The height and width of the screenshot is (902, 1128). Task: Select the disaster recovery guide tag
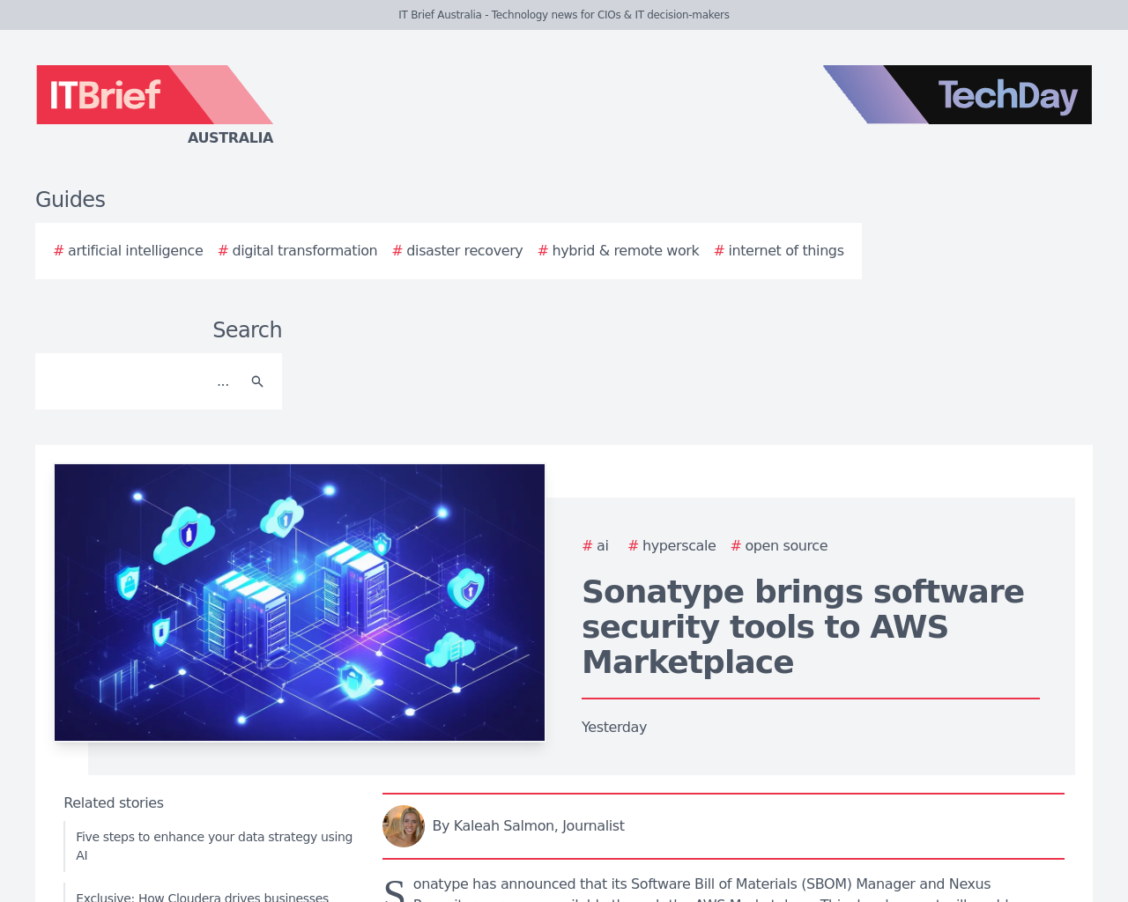457,251
